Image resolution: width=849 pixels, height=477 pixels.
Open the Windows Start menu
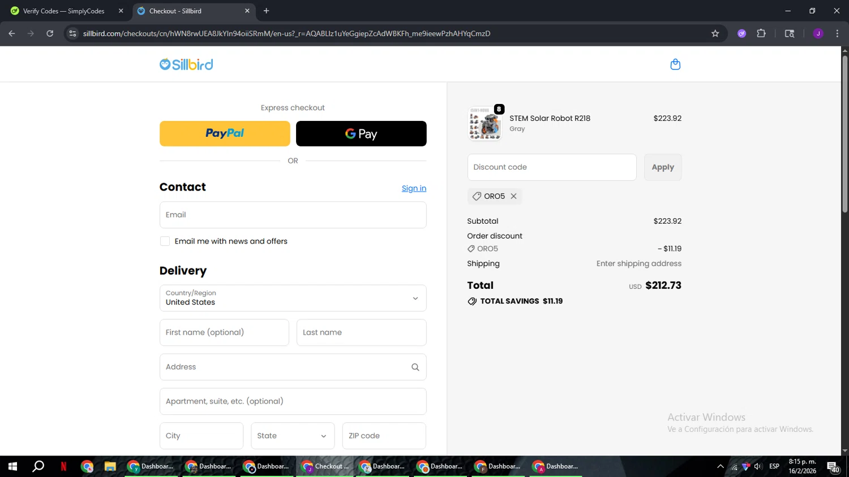pos(12,466)
